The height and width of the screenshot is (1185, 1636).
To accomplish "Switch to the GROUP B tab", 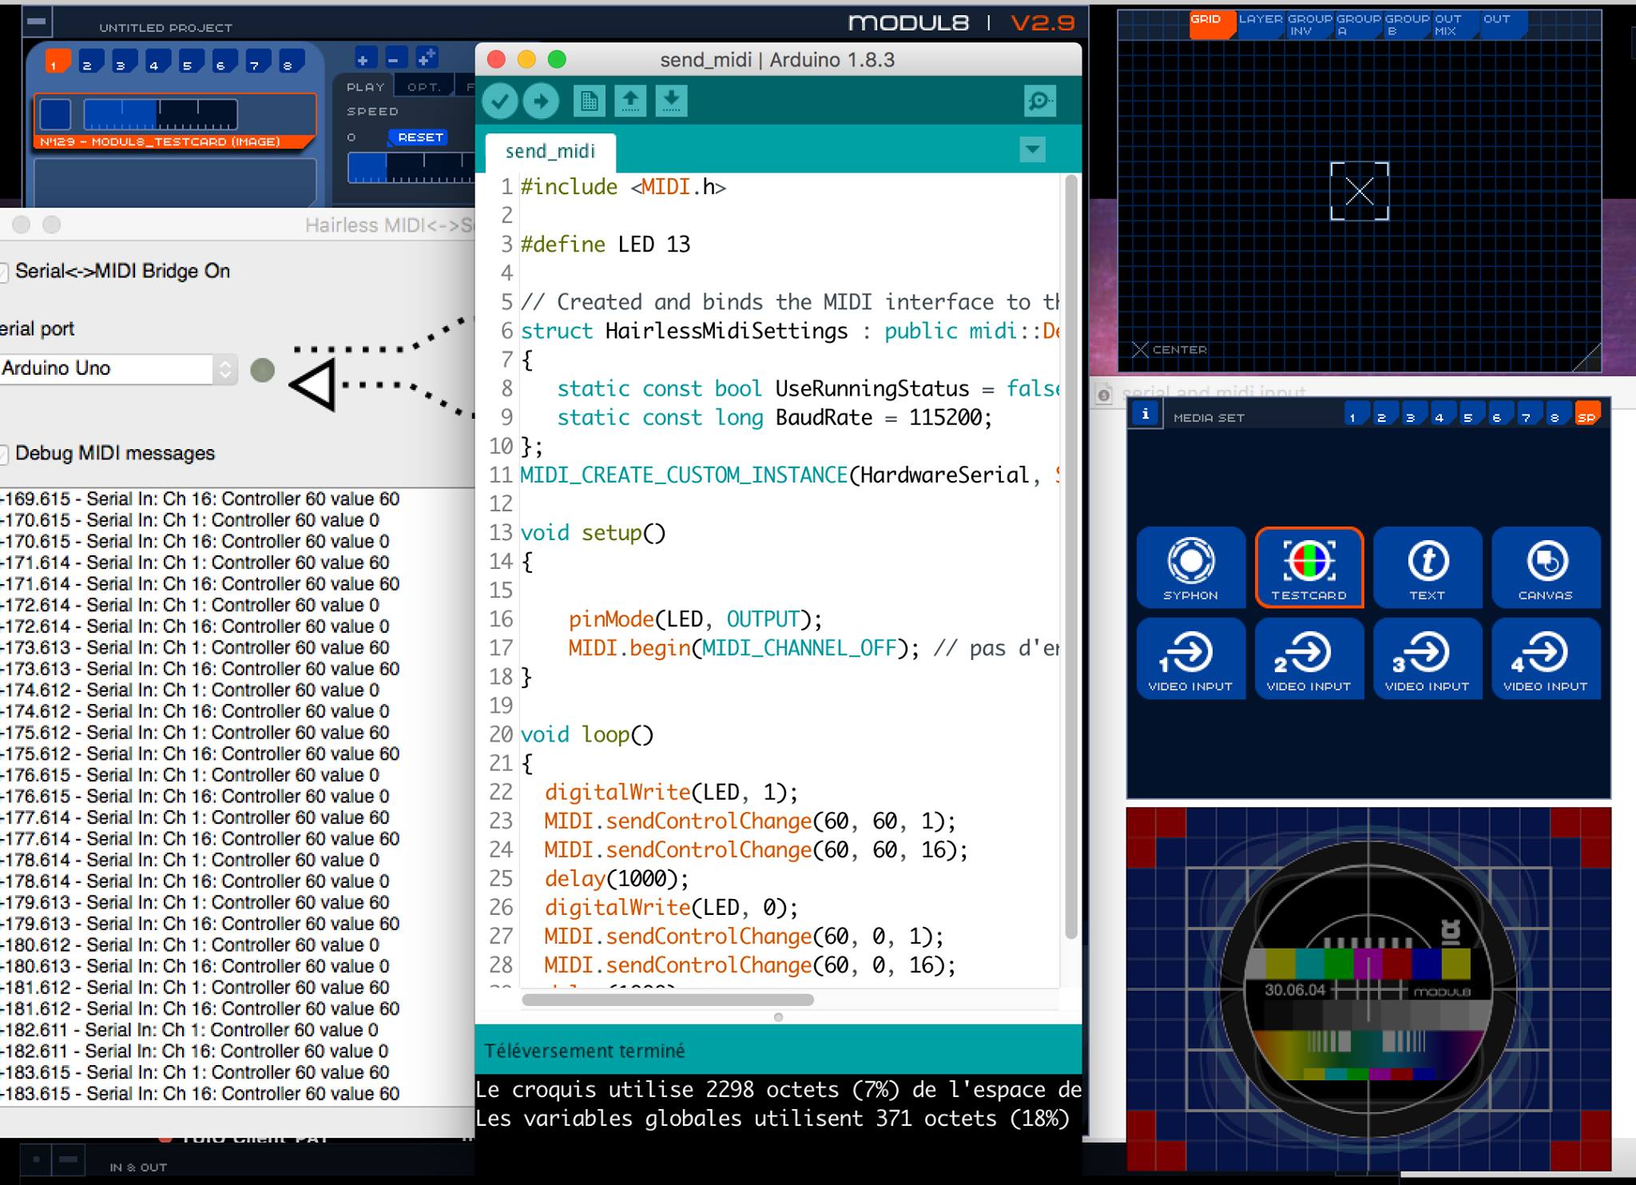I will 1407,25.
